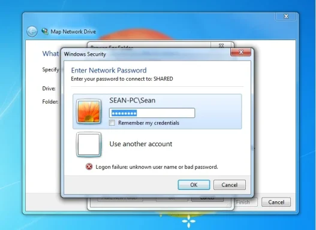Click the Windows Security title bar text

85,54
